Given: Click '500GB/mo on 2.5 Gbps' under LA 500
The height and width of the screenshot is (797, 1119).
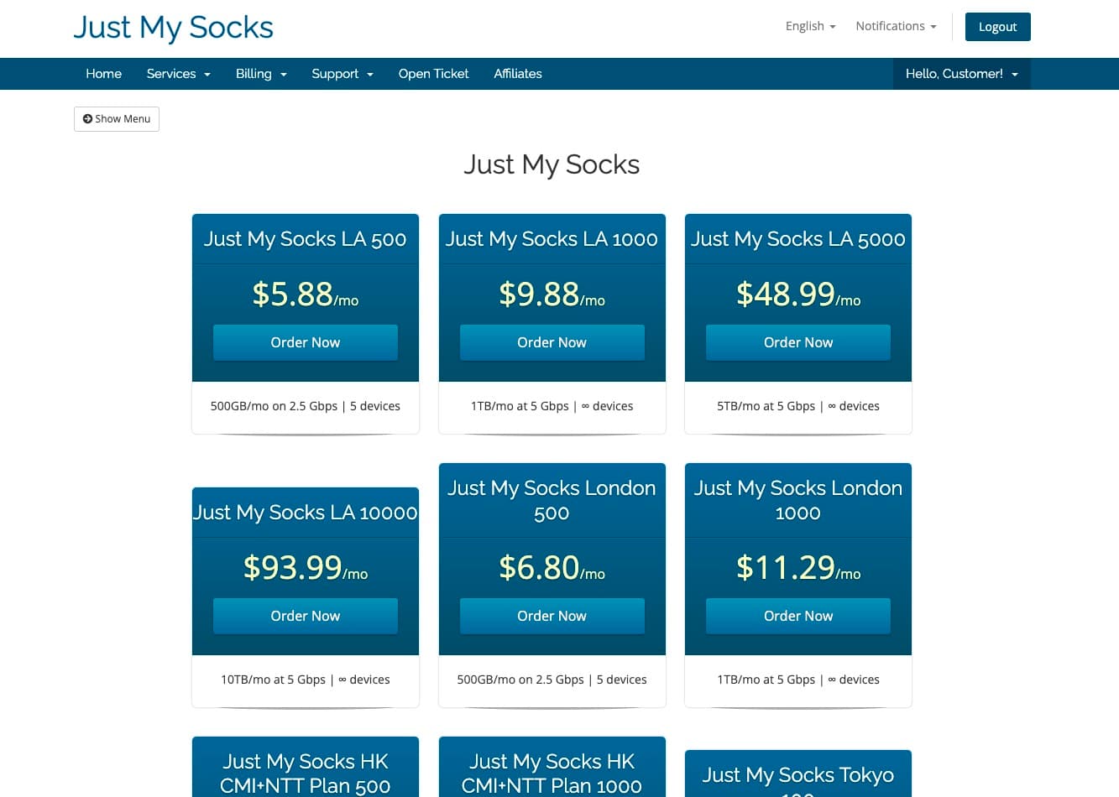Looking at the screenshot, I should (x=274, y=406).
